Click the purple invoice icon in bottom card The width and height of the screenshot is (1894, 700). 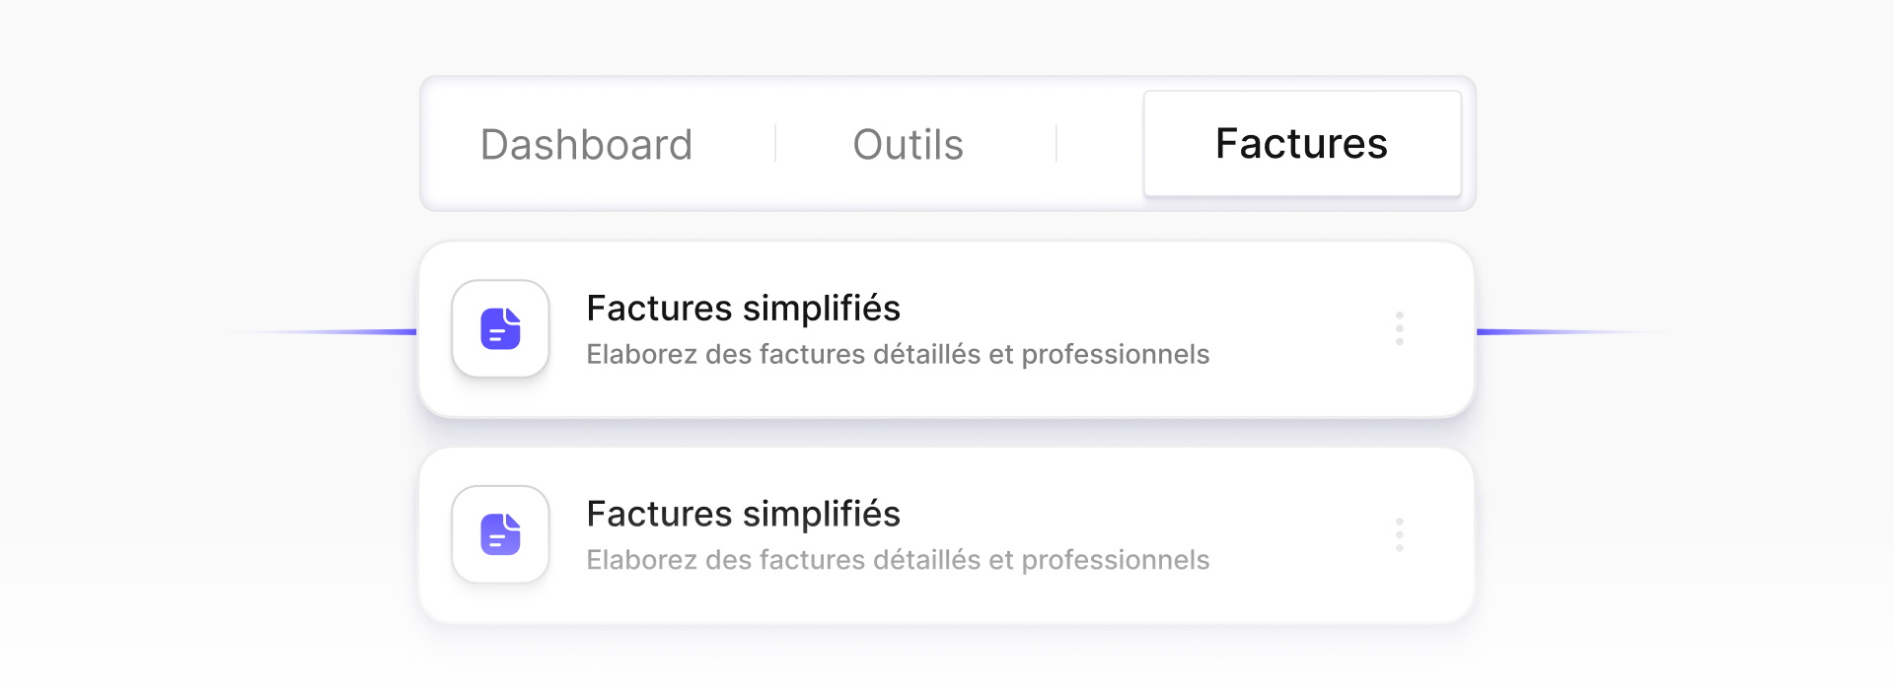click(500, 534)
